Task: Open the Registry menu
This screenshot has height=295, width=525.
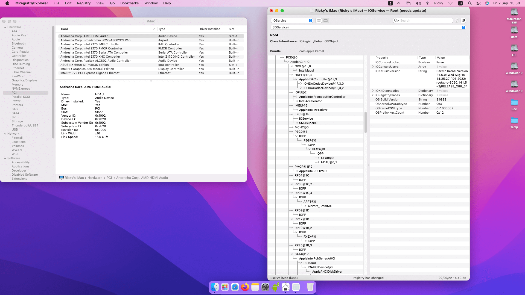Action: click(84, 3)
